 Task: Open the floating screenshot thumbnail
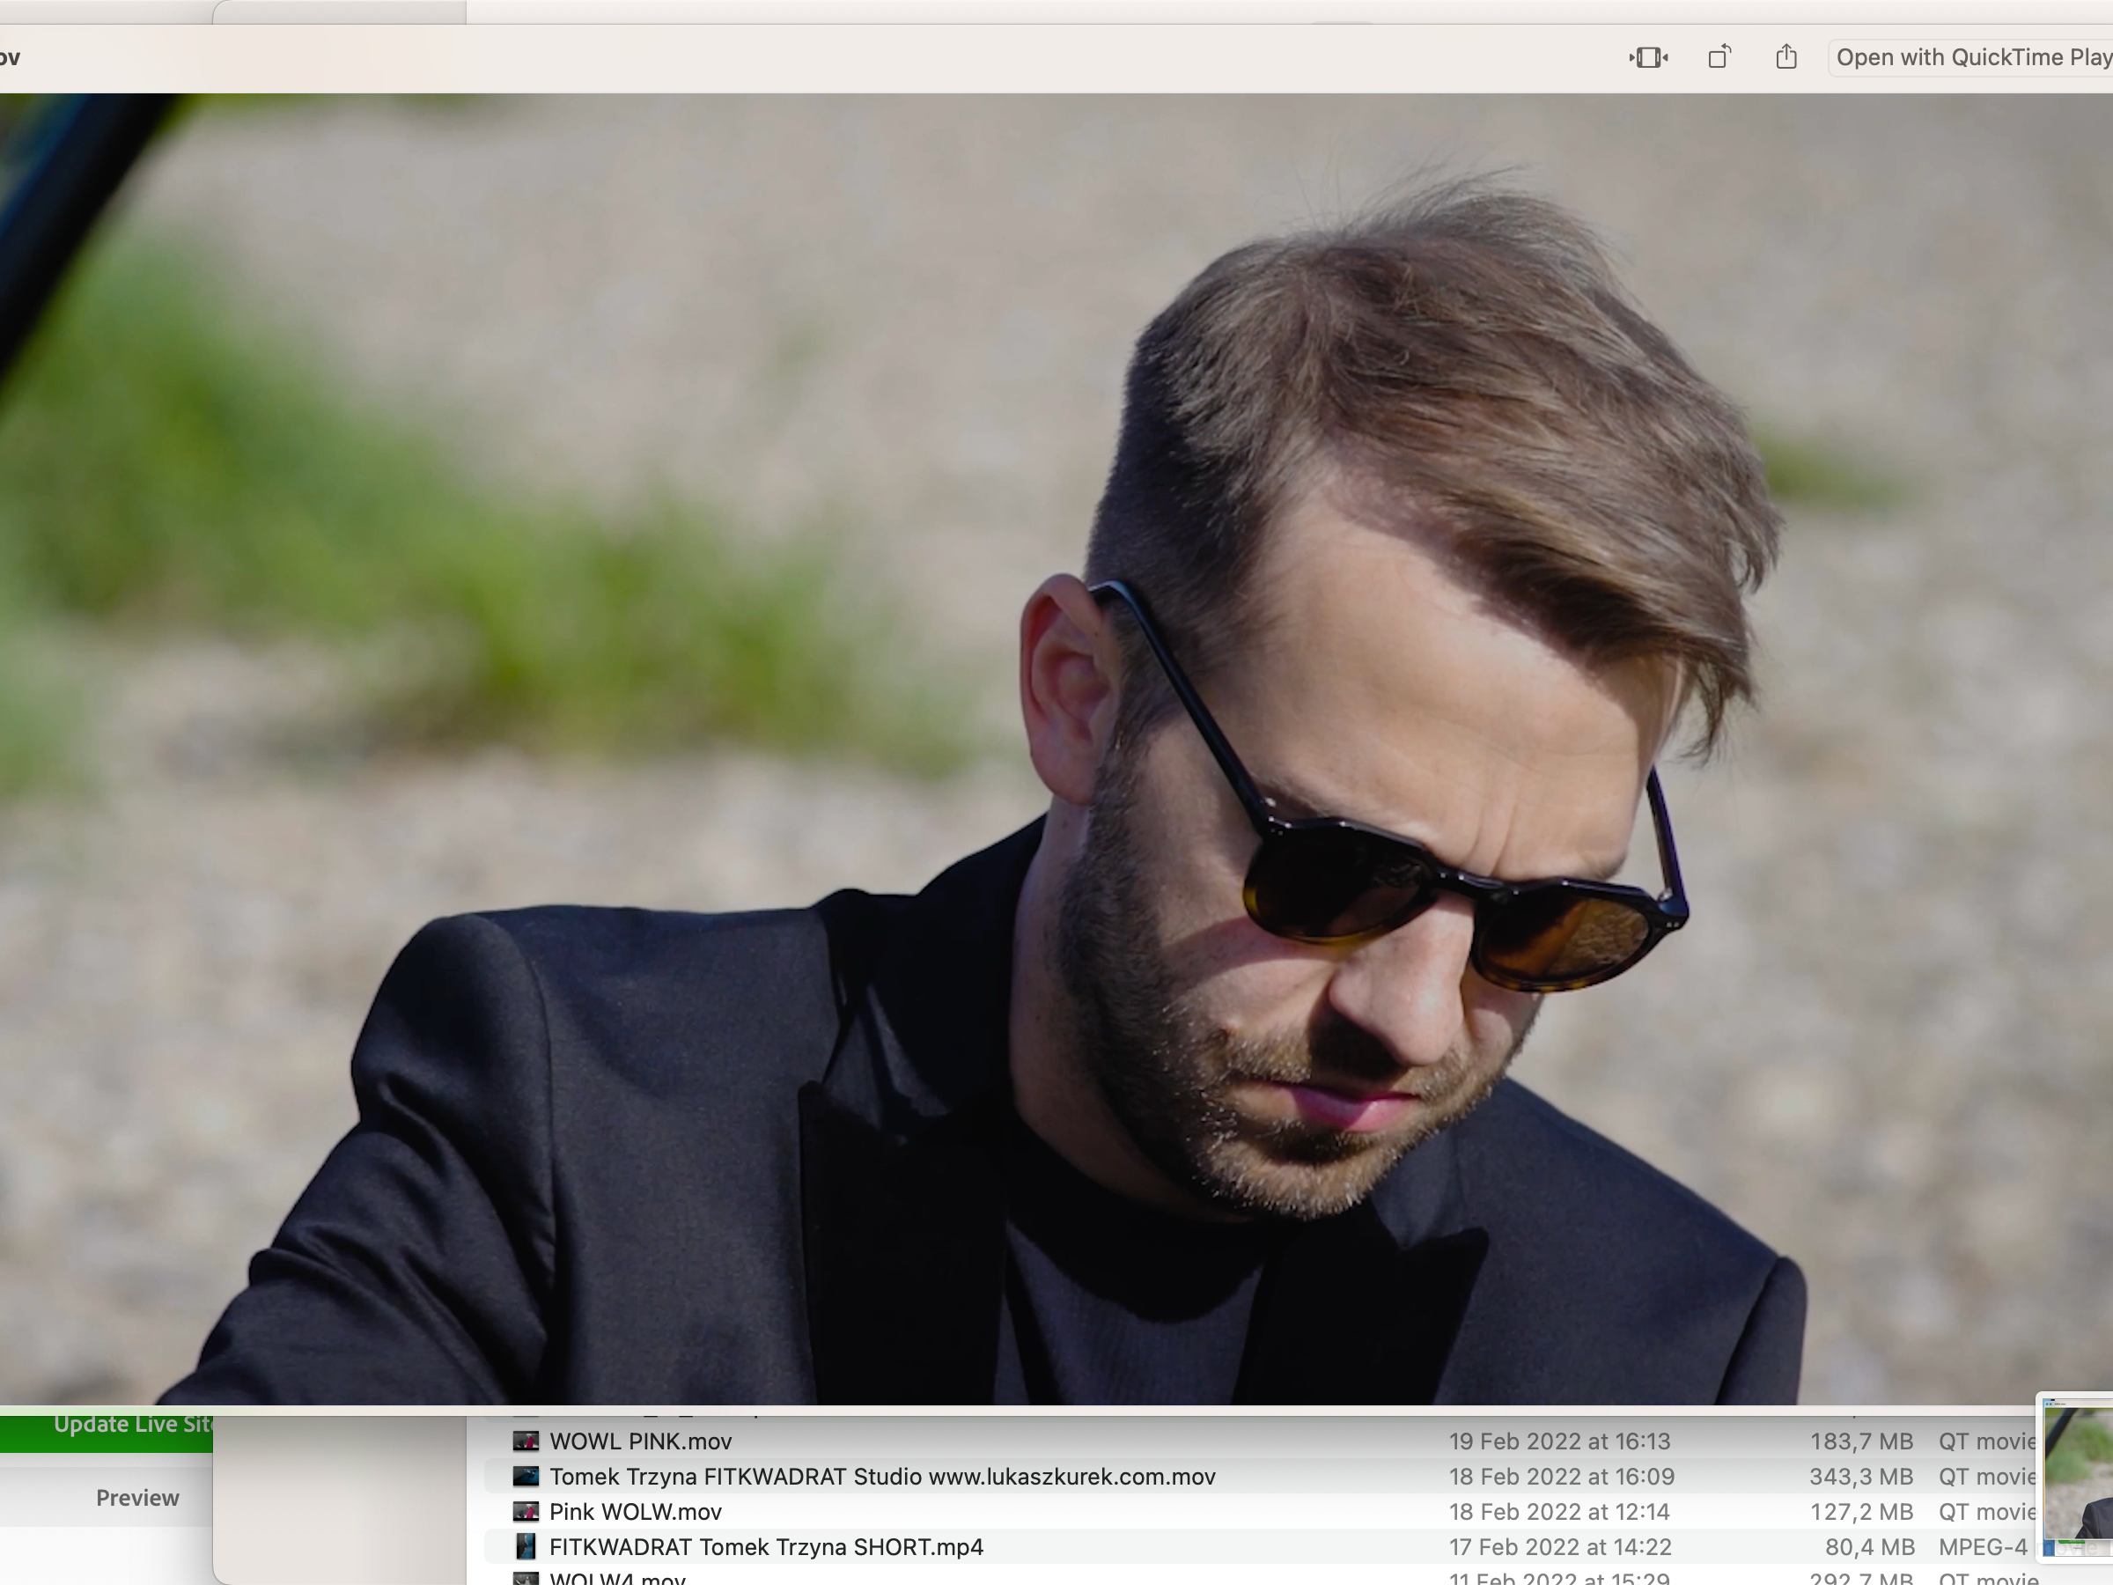(2077, 1478)
